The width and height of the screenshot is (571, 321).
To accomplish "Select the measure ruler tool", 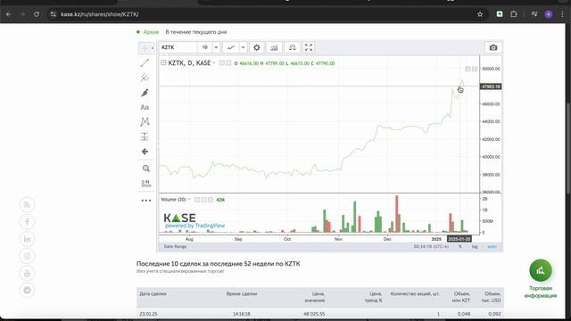I will (x=146, y=184).
